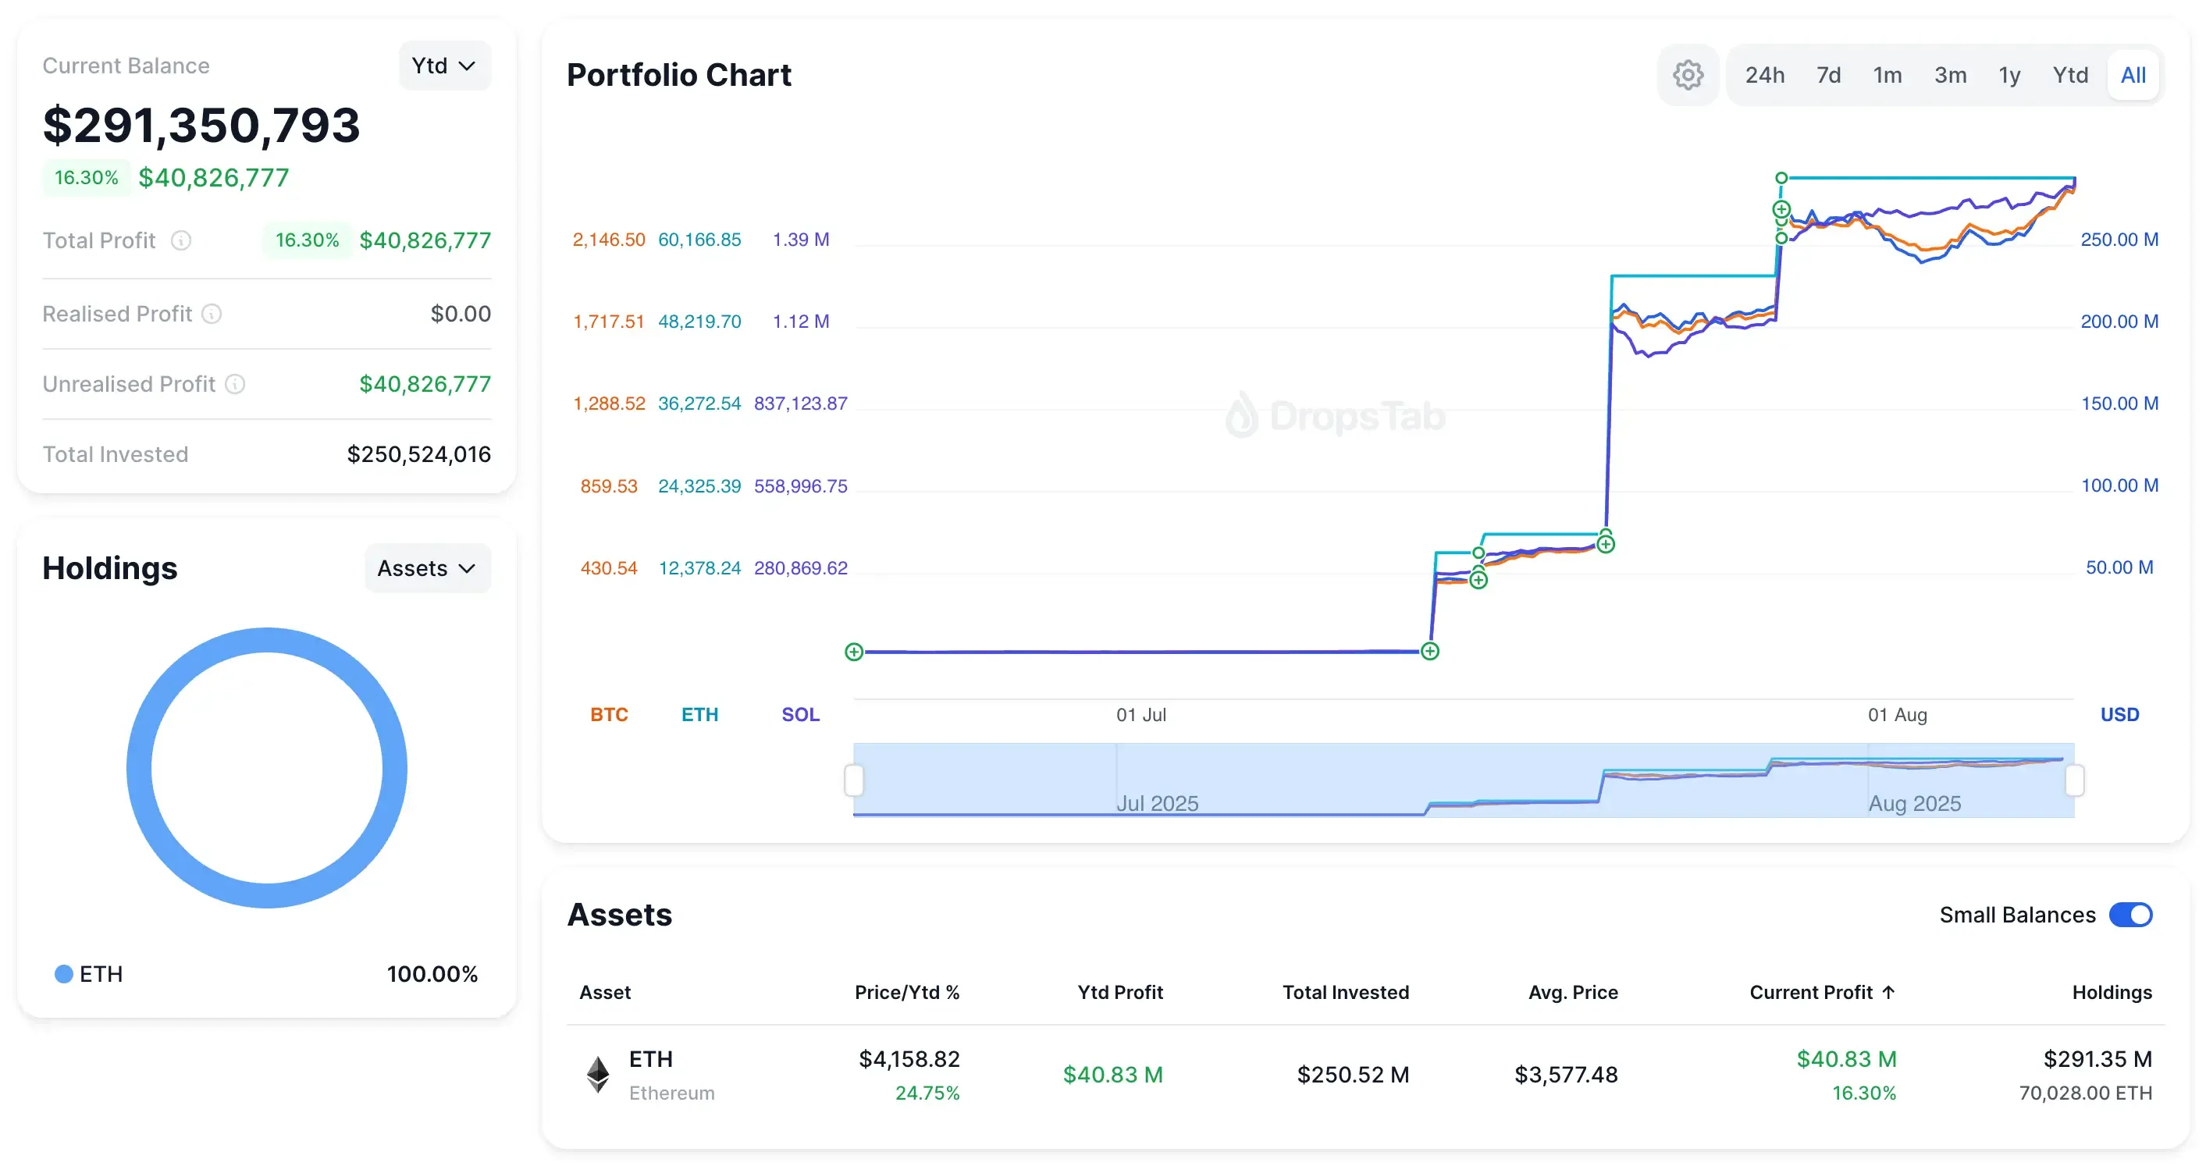Click the Ethereum logo in the Assets table
Image resolution: width=2206 pixels, height=1166 pixels.
(x=598, y=1075)
